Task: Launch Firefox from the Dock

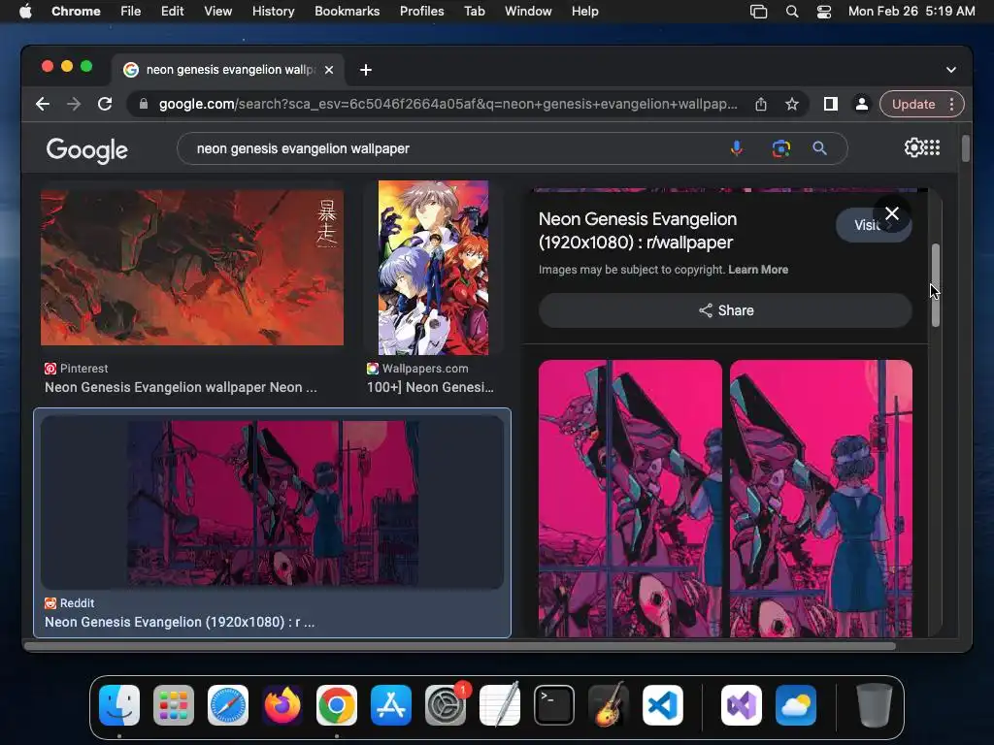Action: tap(282, 705)
